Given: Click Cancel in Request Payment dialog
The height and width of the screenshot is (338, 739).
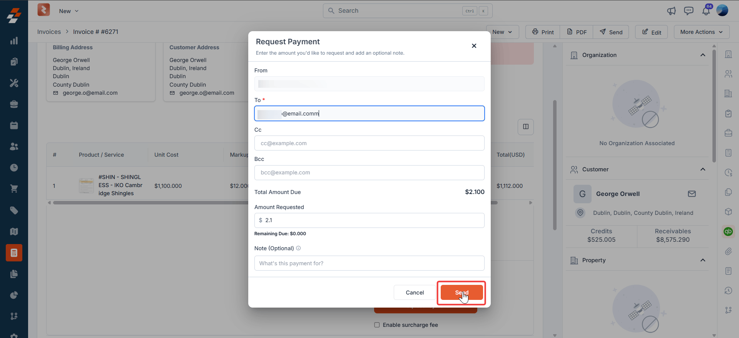Looking at the screenshot, I should point(415,293).
